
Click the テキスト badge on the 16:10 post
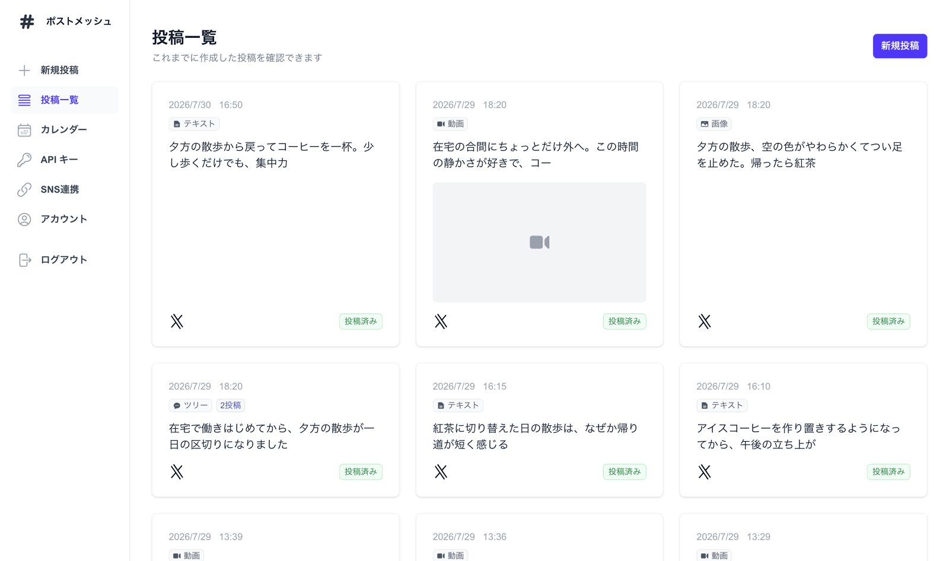[722, 406]
